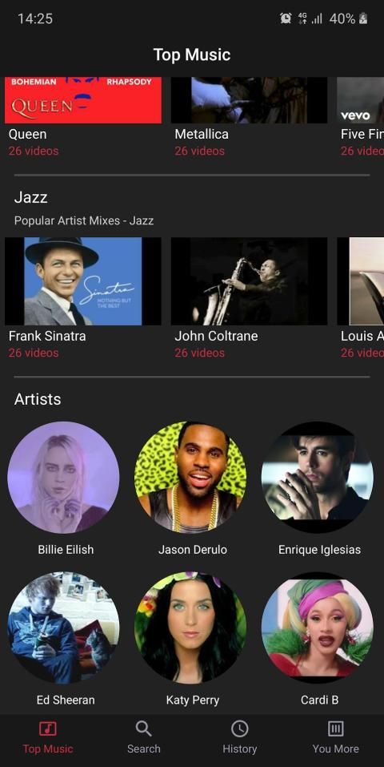
Task: Open the Top Music tab icon
Action: (47, 729)
